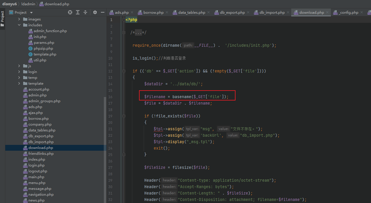This screenshot has height=203, width=371.
Task: Click the Project panel vertical scrollbar
Action: (x=105, y=149)
